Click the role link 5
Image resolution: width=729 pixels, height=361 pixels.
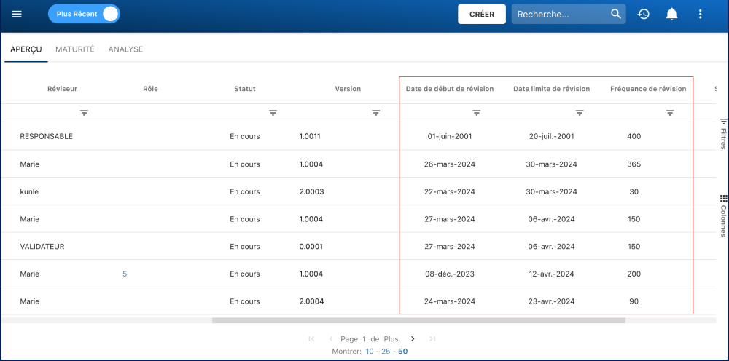coord(125,274)
